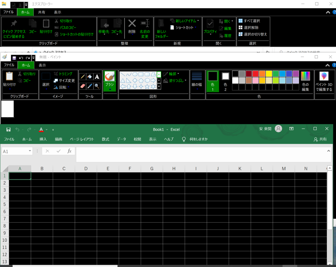Click Select none (選択解除) in Explorer
Viewport: 336px width, 267px height.
pyautogui.click(x=249, y=28)
